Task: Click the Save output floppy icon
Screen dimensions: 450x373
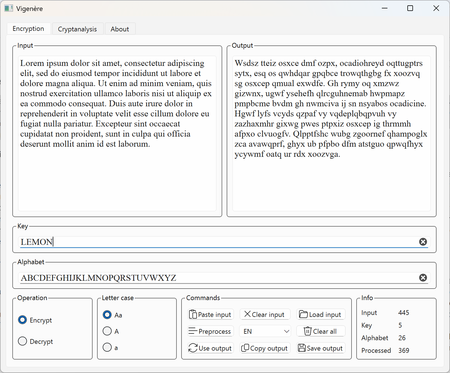Action: click(x=302, y=348)
